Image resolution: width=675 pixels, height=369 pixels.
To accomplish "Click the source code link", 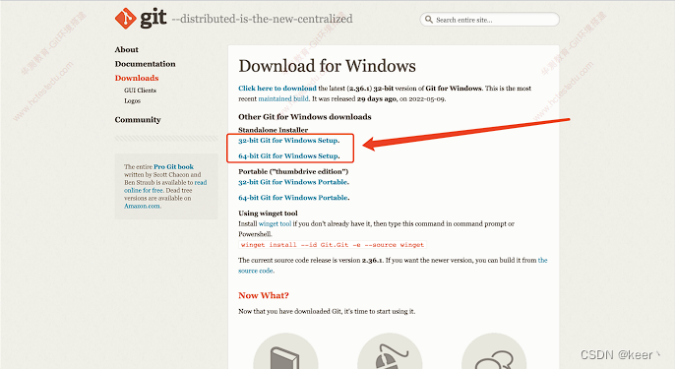I will click(x=393, y=266).
